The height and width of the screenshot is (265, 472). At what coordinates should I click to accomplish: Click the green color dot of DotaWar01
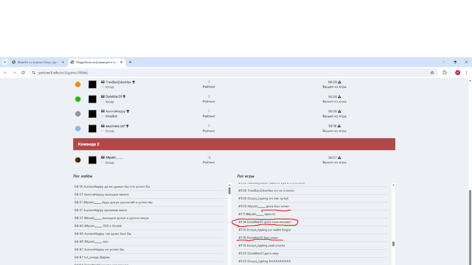pyautogui.click(x=78, y=99)
